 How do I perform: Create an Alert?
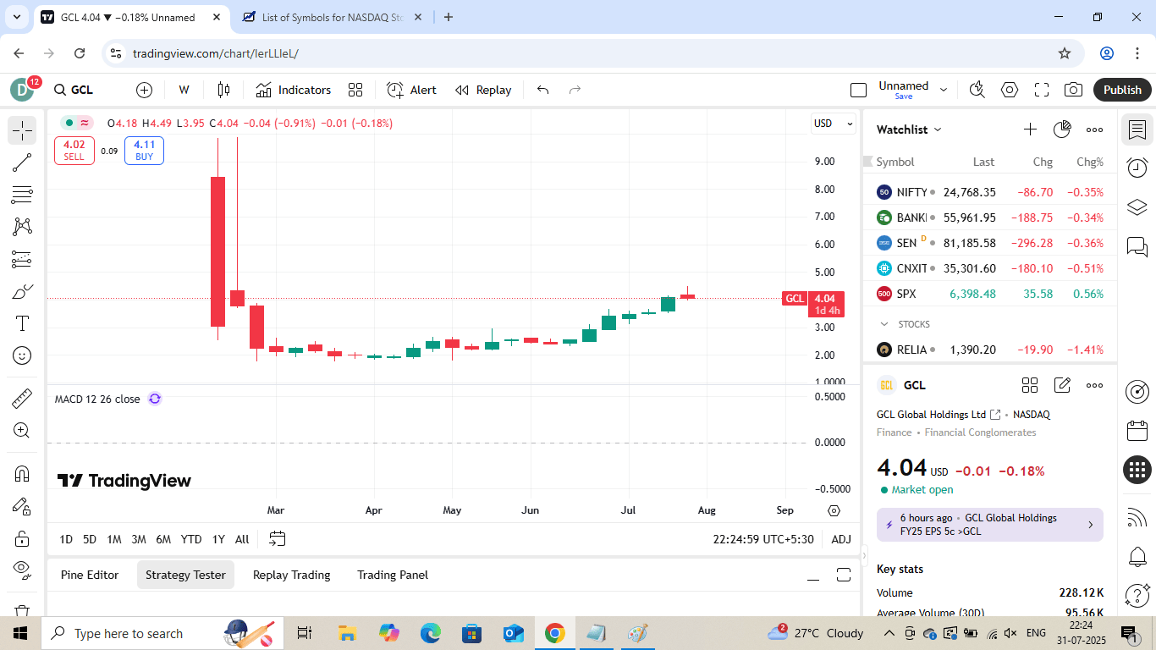pyautogui.click(x=412, y=90)
